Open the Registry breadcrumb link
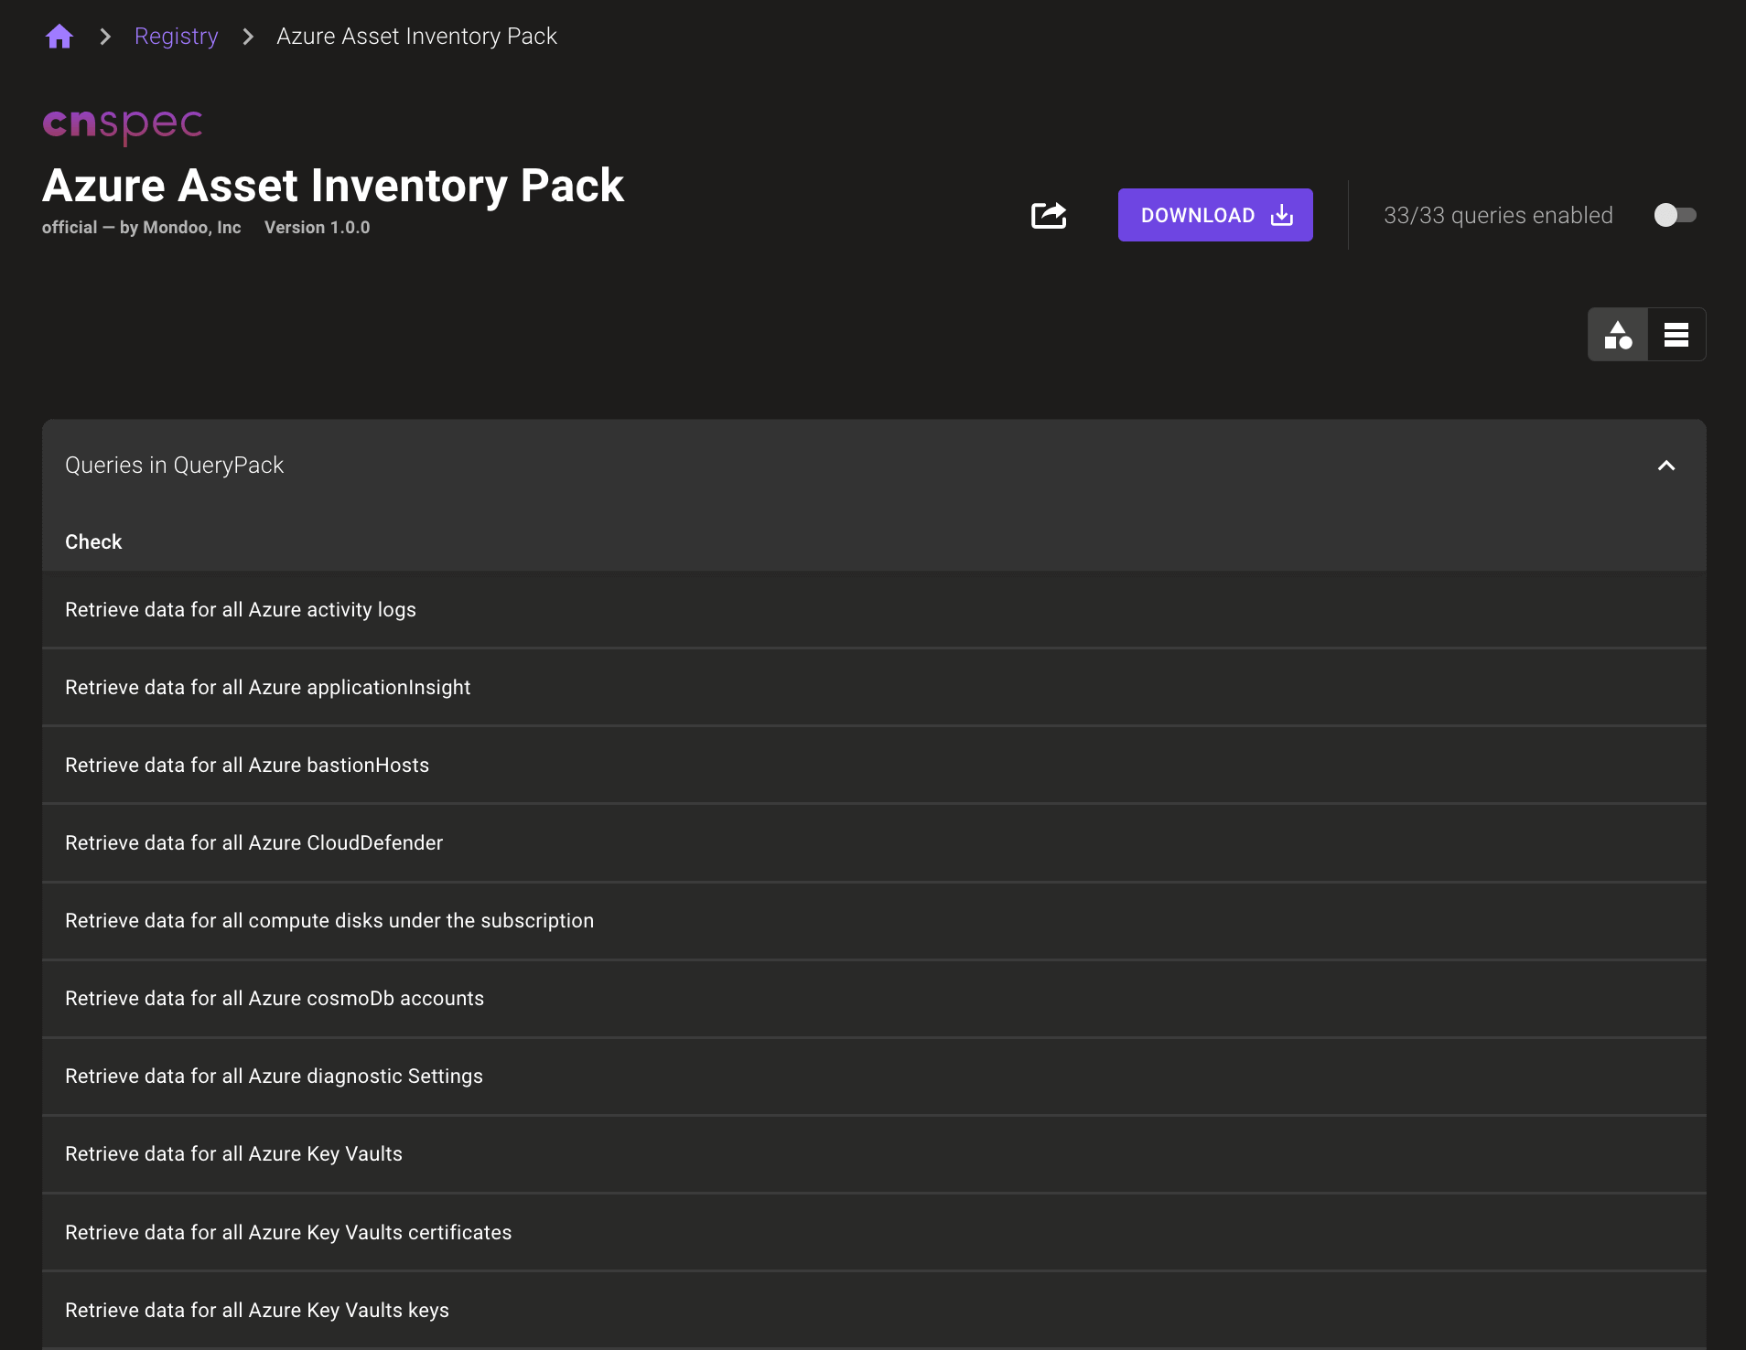 coord(176,37)
